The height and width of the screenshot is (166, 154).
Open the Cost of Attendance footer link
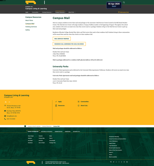click(x=113, y=141)
